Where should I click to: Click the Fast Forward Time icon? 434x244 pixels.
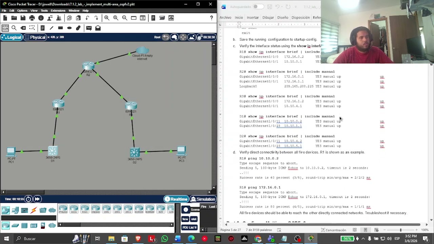coord(37,199)
